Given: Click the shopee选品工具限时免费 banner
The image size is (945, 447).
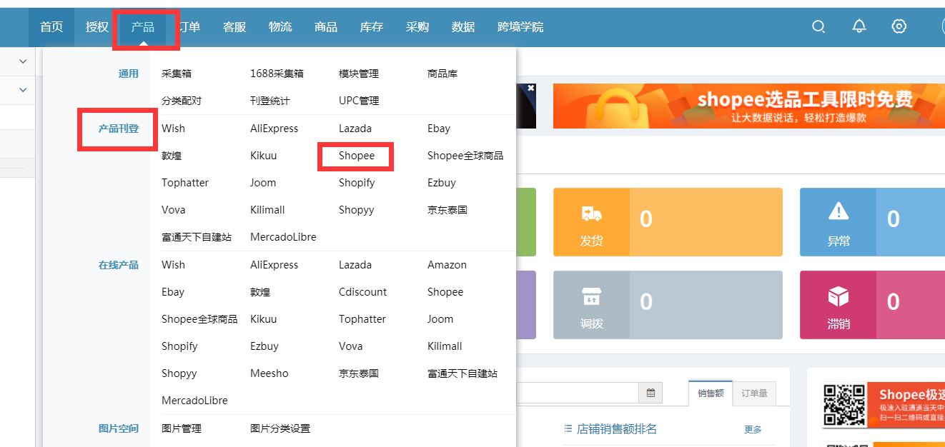Looking at the screenshot, I should tap(748, 106).
